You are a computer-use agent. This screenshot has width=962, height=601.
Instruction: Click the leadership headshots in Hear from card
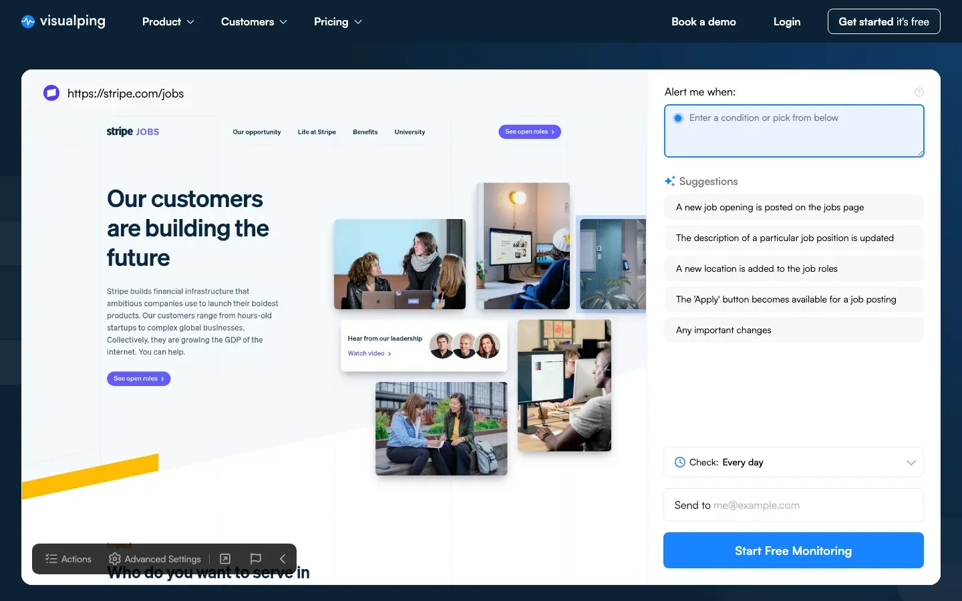click(465, 345)
